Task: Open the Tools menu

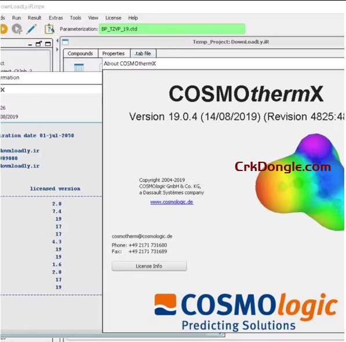Action: [75, 18]
